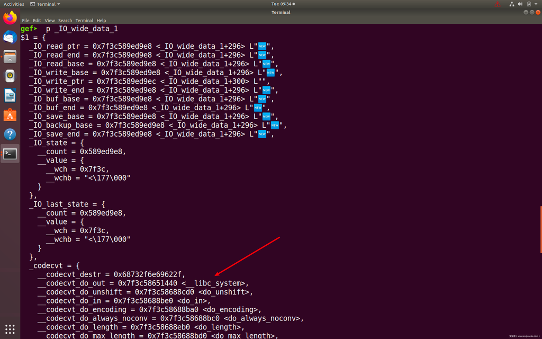
Task: Minimize the Terminal window
Action: point(526,13)
